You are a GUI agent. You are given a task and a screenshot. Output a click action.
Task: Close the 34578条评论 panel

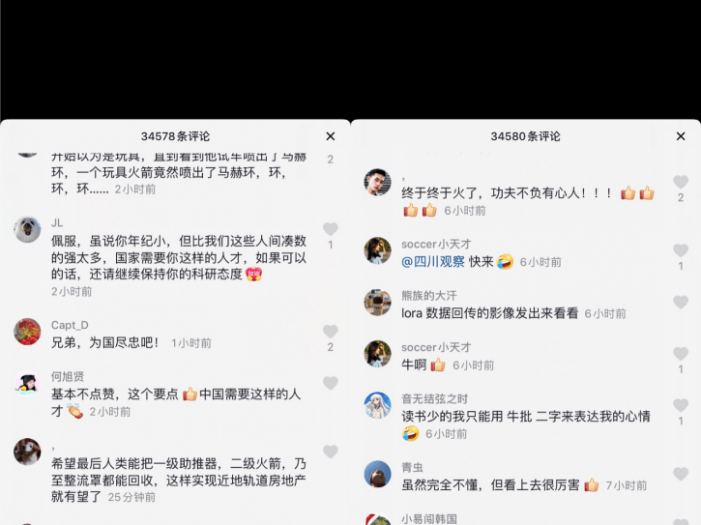(331, 136)
